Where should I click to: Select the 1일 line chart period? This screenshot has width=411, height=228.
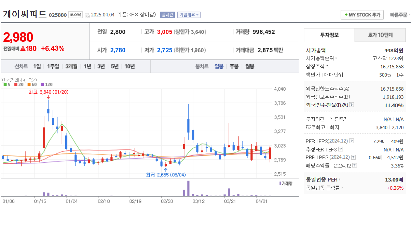37,66
